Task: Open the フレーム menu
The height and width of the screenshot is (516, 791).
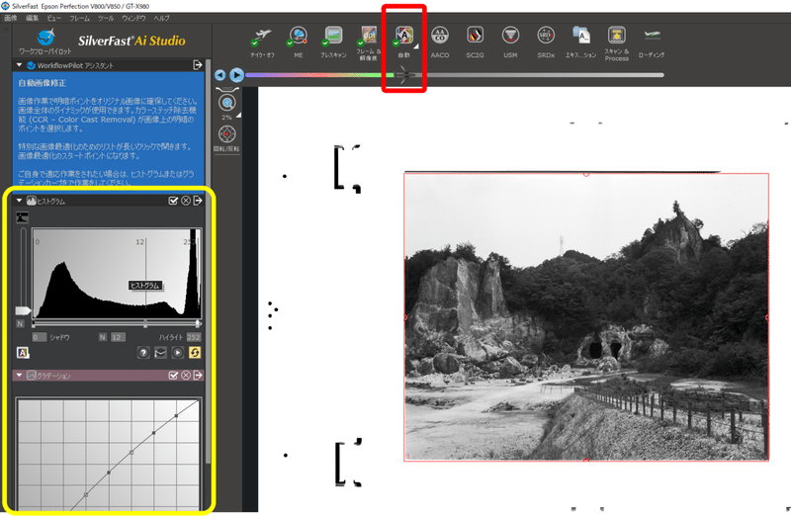Action: tap(80, 18)
